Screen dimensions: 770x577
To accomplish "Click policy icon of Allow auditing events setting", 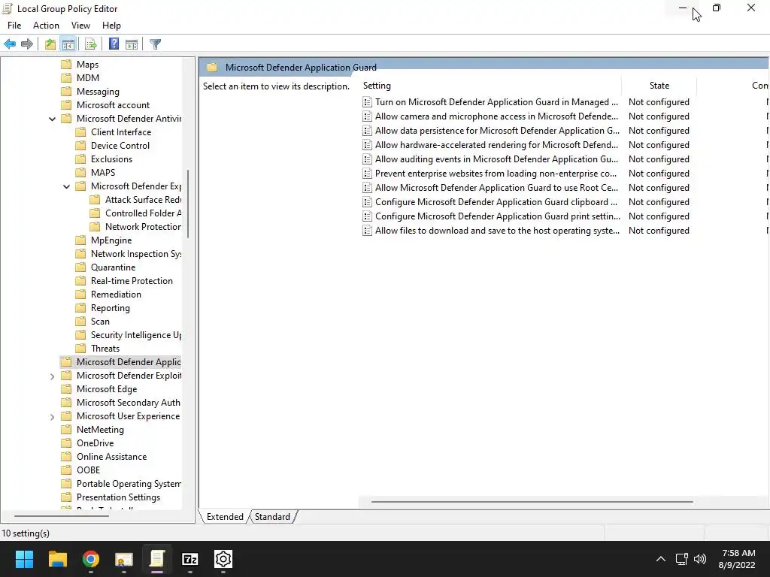I will pos(367,159).
